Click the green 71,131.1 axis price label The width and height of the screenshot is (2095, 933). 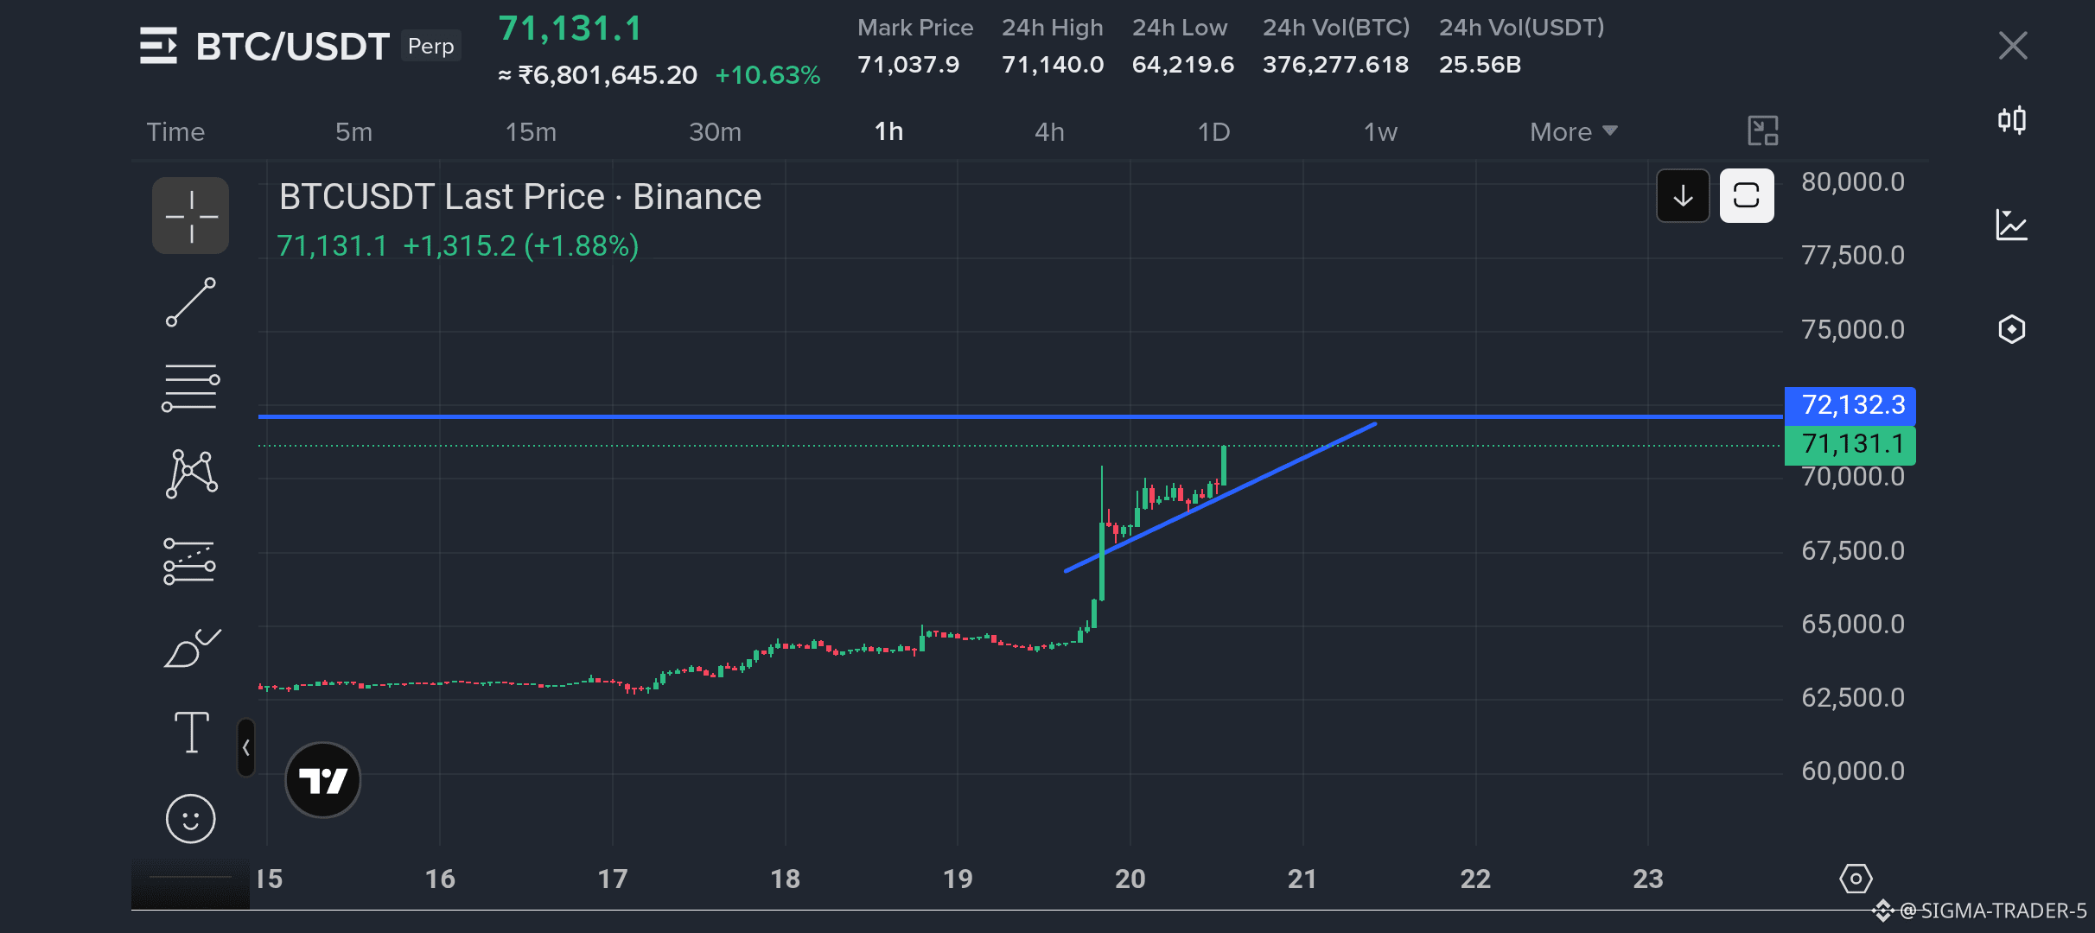tap(1850, 444)
